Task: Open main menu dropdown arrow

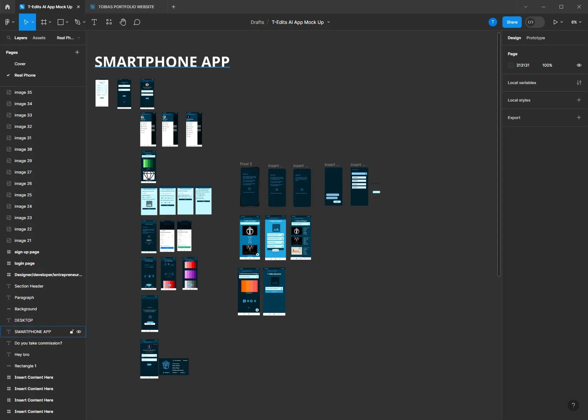Action: pos(13,22)
